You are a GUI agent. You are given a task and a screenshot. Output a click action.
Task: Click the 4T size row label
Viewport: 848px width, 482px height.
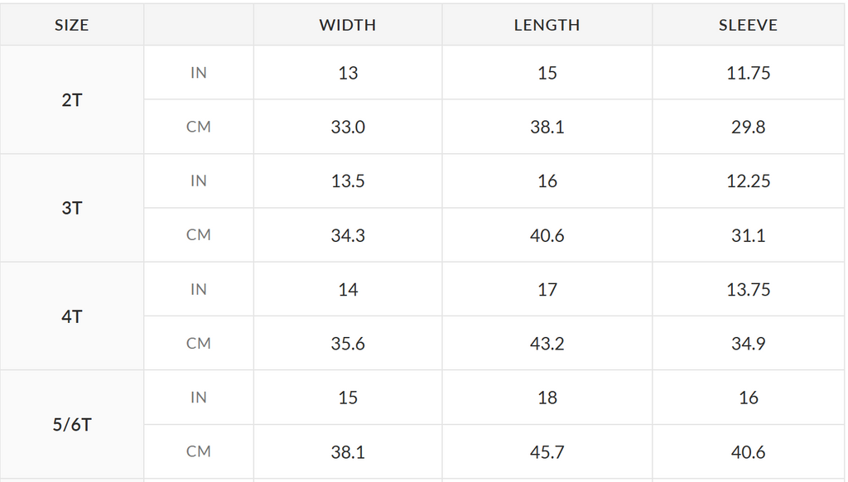click(x=72, y=316)
